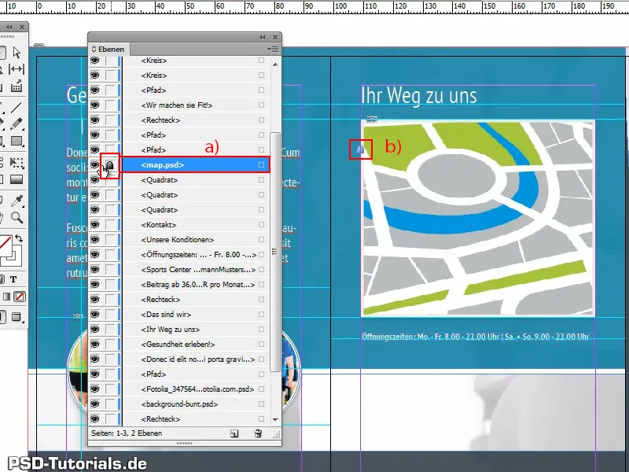Select the <Kontakt> row
This screenshot has height=472, width=629.
(195, 224)
